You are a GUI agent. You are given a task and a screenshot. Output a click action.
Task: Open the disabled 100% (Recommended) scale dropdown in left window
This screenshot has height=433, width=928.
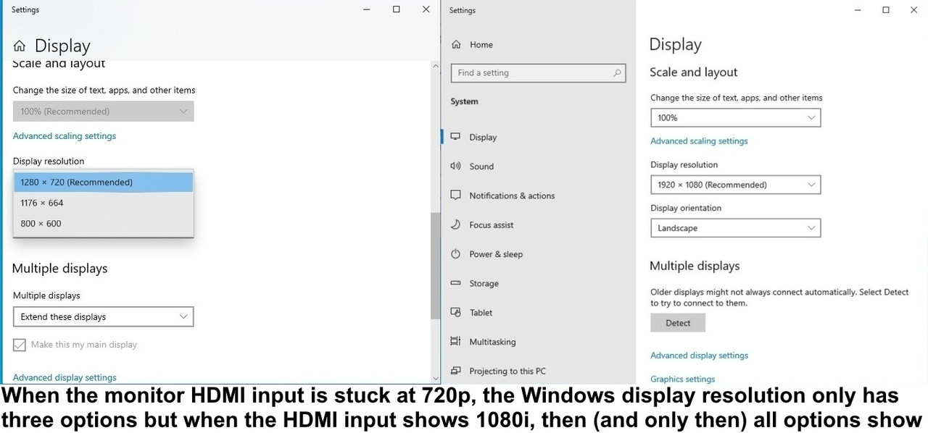(103, 112)
